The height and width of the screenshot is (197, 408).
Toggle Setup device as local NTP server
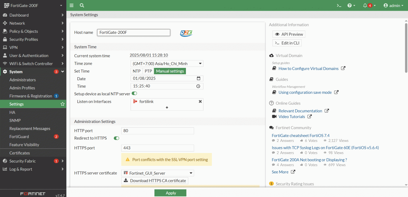tap(134, 94)
